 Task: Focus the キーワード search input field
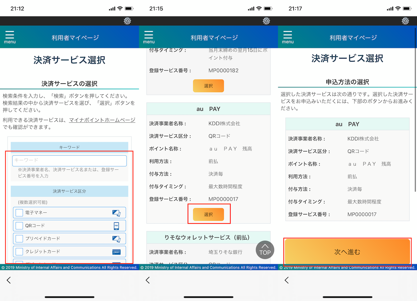coord(69,161)
